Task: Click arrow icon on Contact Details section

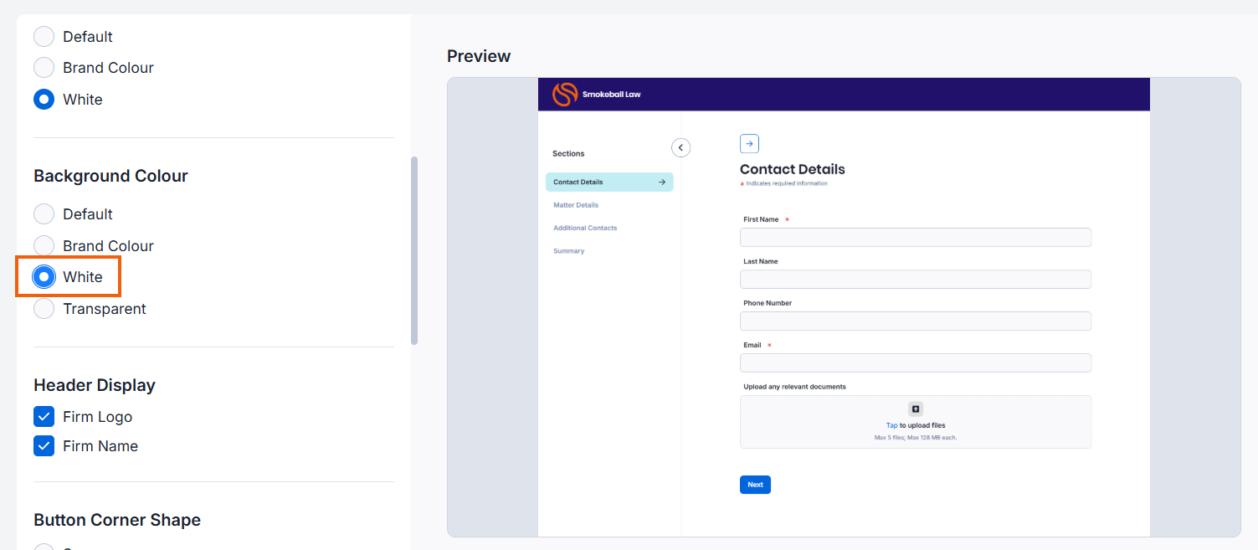Action: click(x=662, y=182)
